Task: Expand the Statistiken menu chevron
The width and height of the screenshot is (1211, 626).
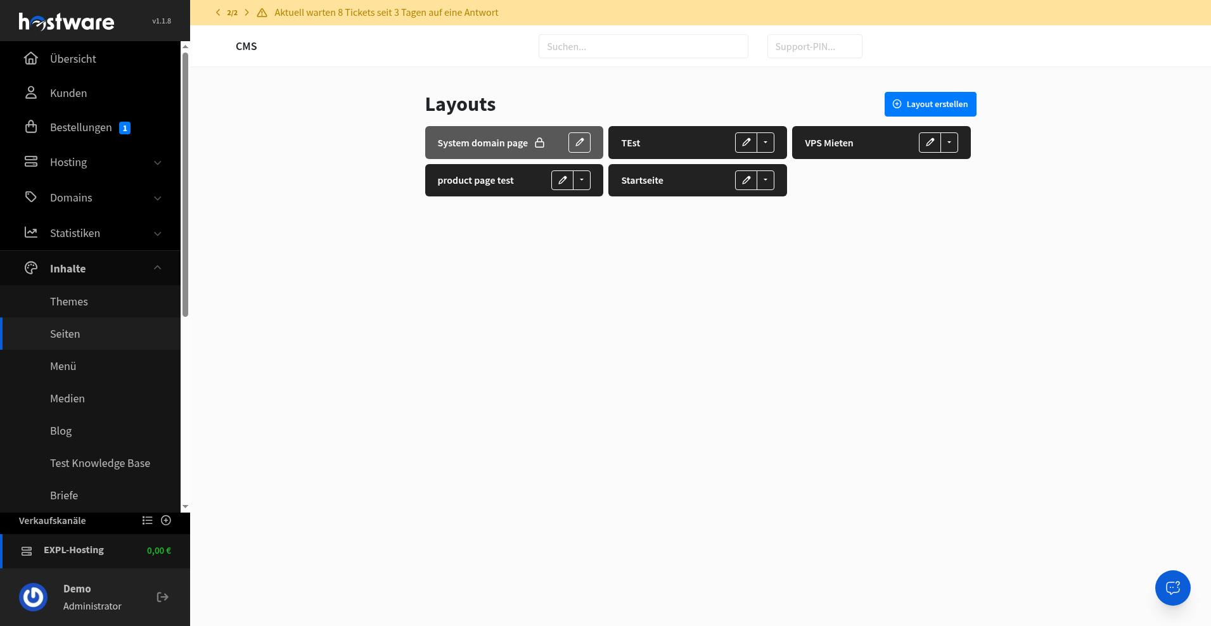Action: tap(157, 234)
